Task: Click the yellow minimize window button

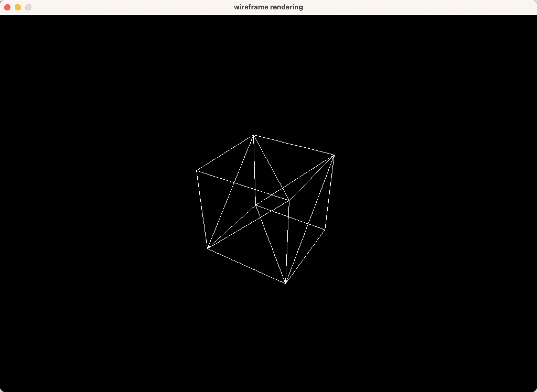Action: point(18,7)
